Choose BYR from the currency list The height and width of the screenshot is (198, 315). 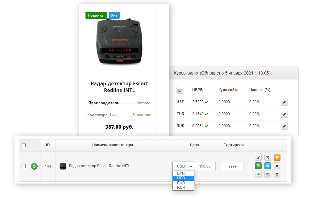(183, 173)
